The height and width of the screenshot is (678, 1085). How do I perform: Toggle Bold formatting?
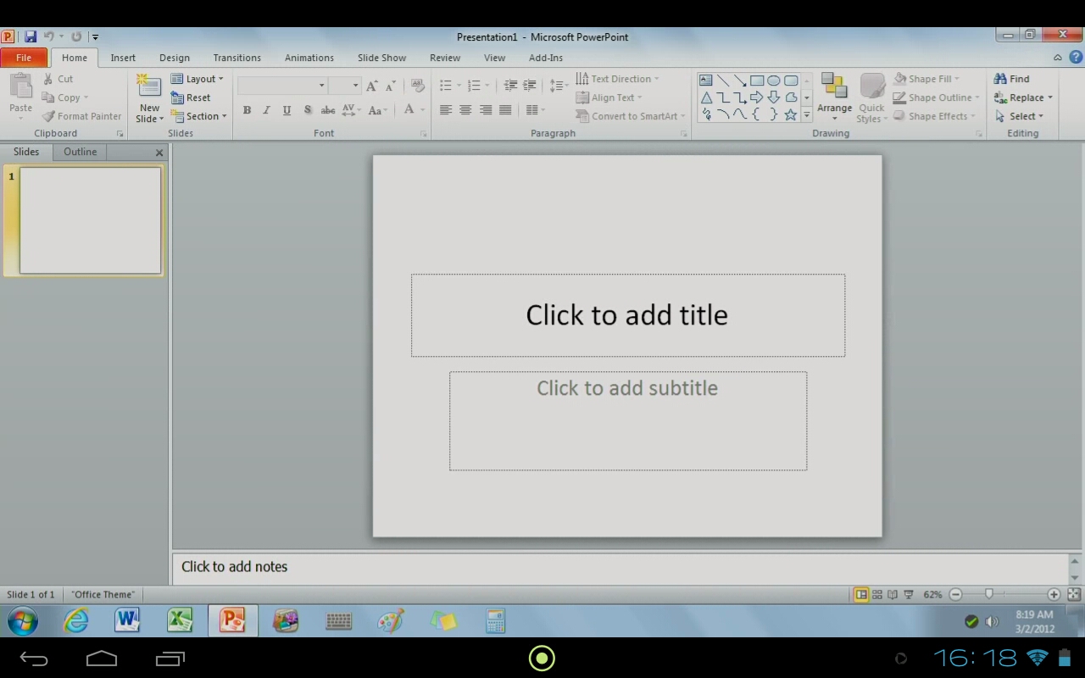(247, 110)
